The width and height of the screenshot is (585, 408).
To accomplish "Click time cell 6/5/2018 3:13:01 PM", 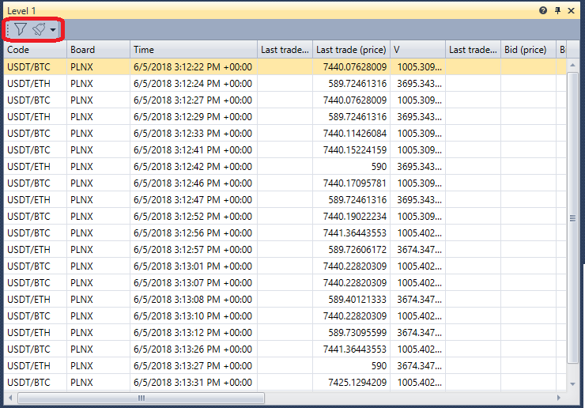I will pos(193,266).
